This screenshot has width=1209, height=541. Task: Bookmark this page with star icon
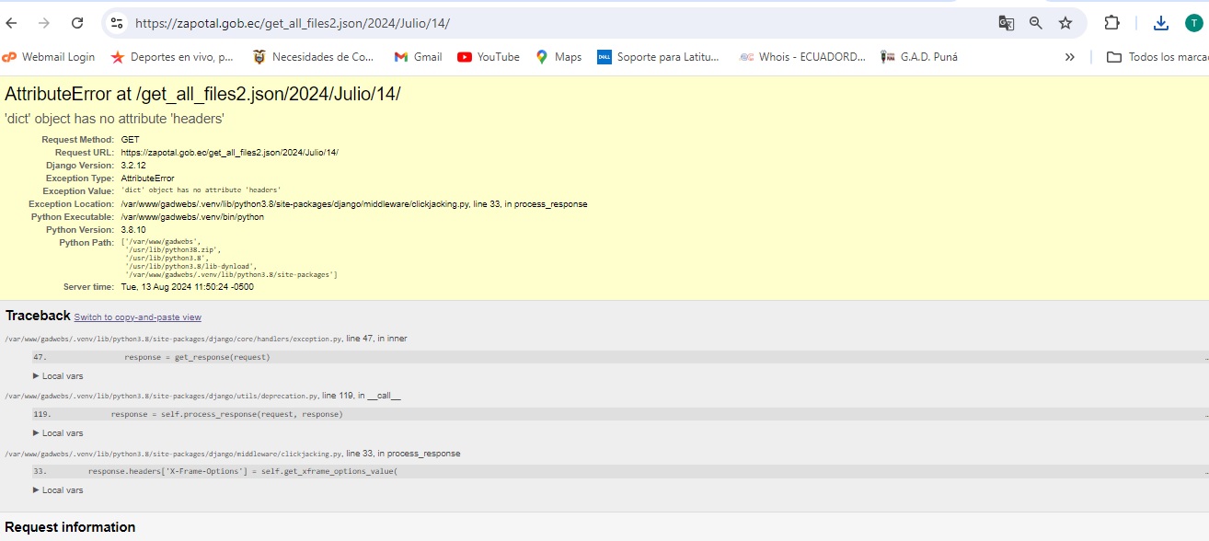coord(1065,23)
